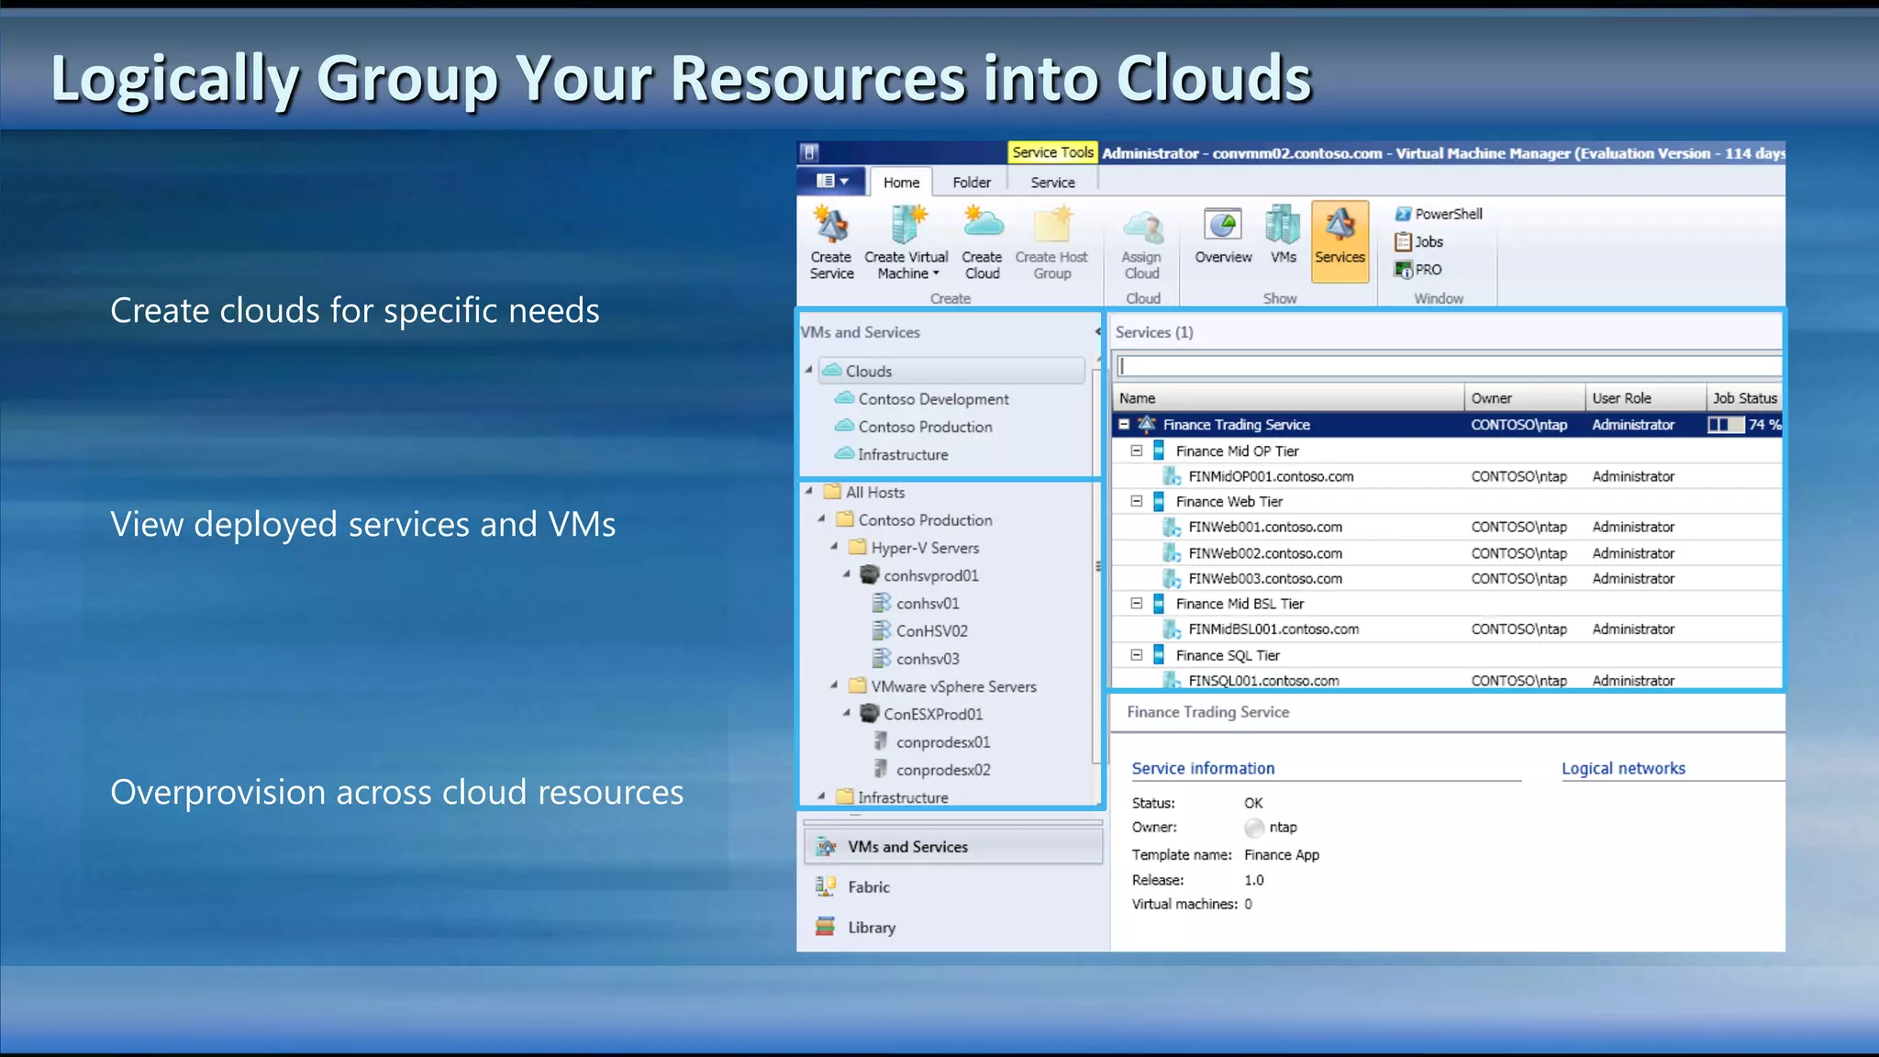Click the Virtual Machine Manager title bar icon
This screenshot has height=1057, width=1879.
(x=809, y=153)
